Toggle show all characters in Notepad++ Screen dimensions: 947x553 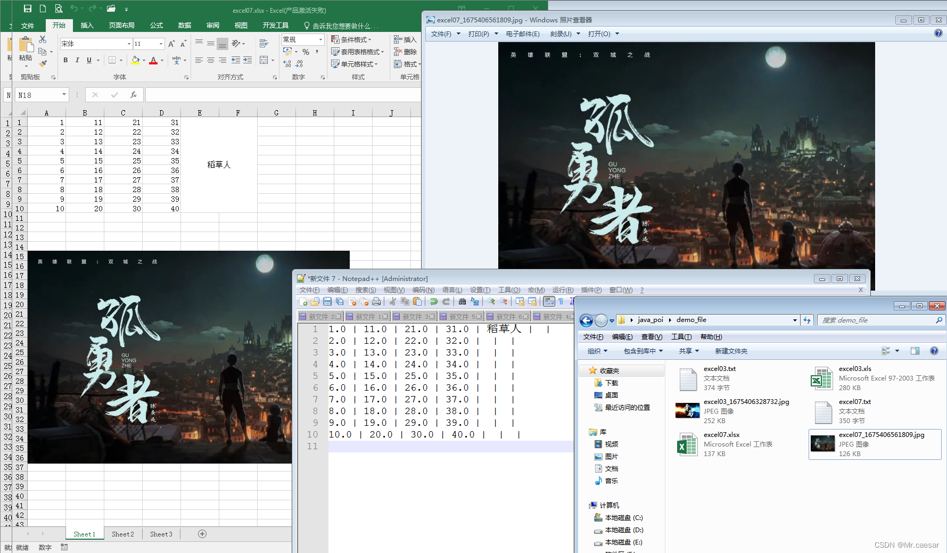(561, 302)
